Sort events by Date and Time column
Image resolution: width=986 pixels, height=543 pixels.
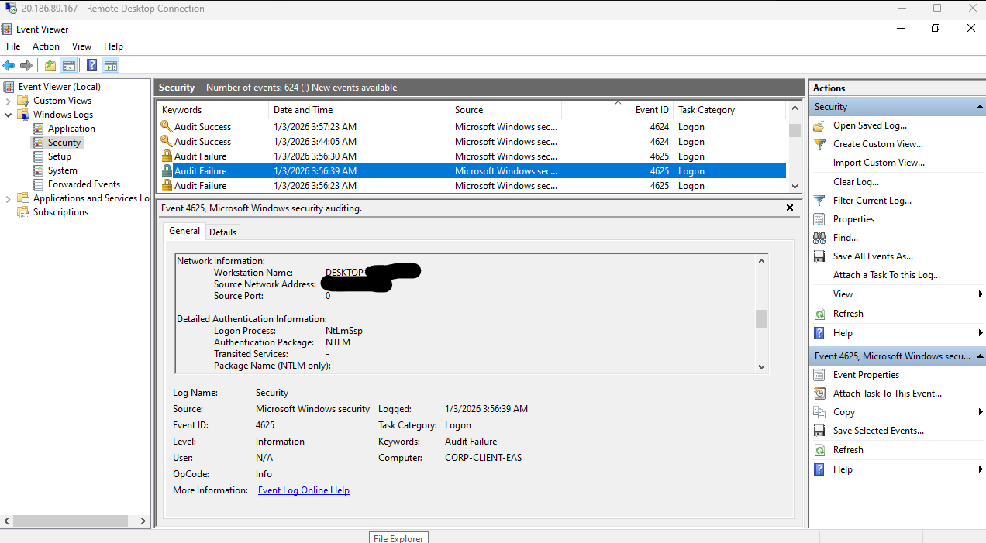[x=303, y=110]
